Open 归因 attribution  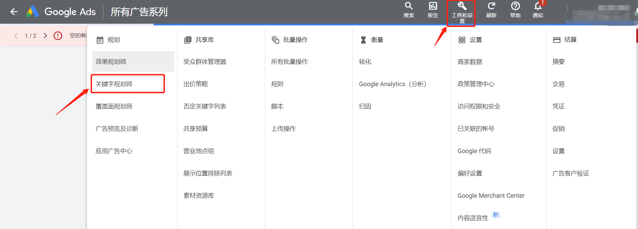(365, 106)
